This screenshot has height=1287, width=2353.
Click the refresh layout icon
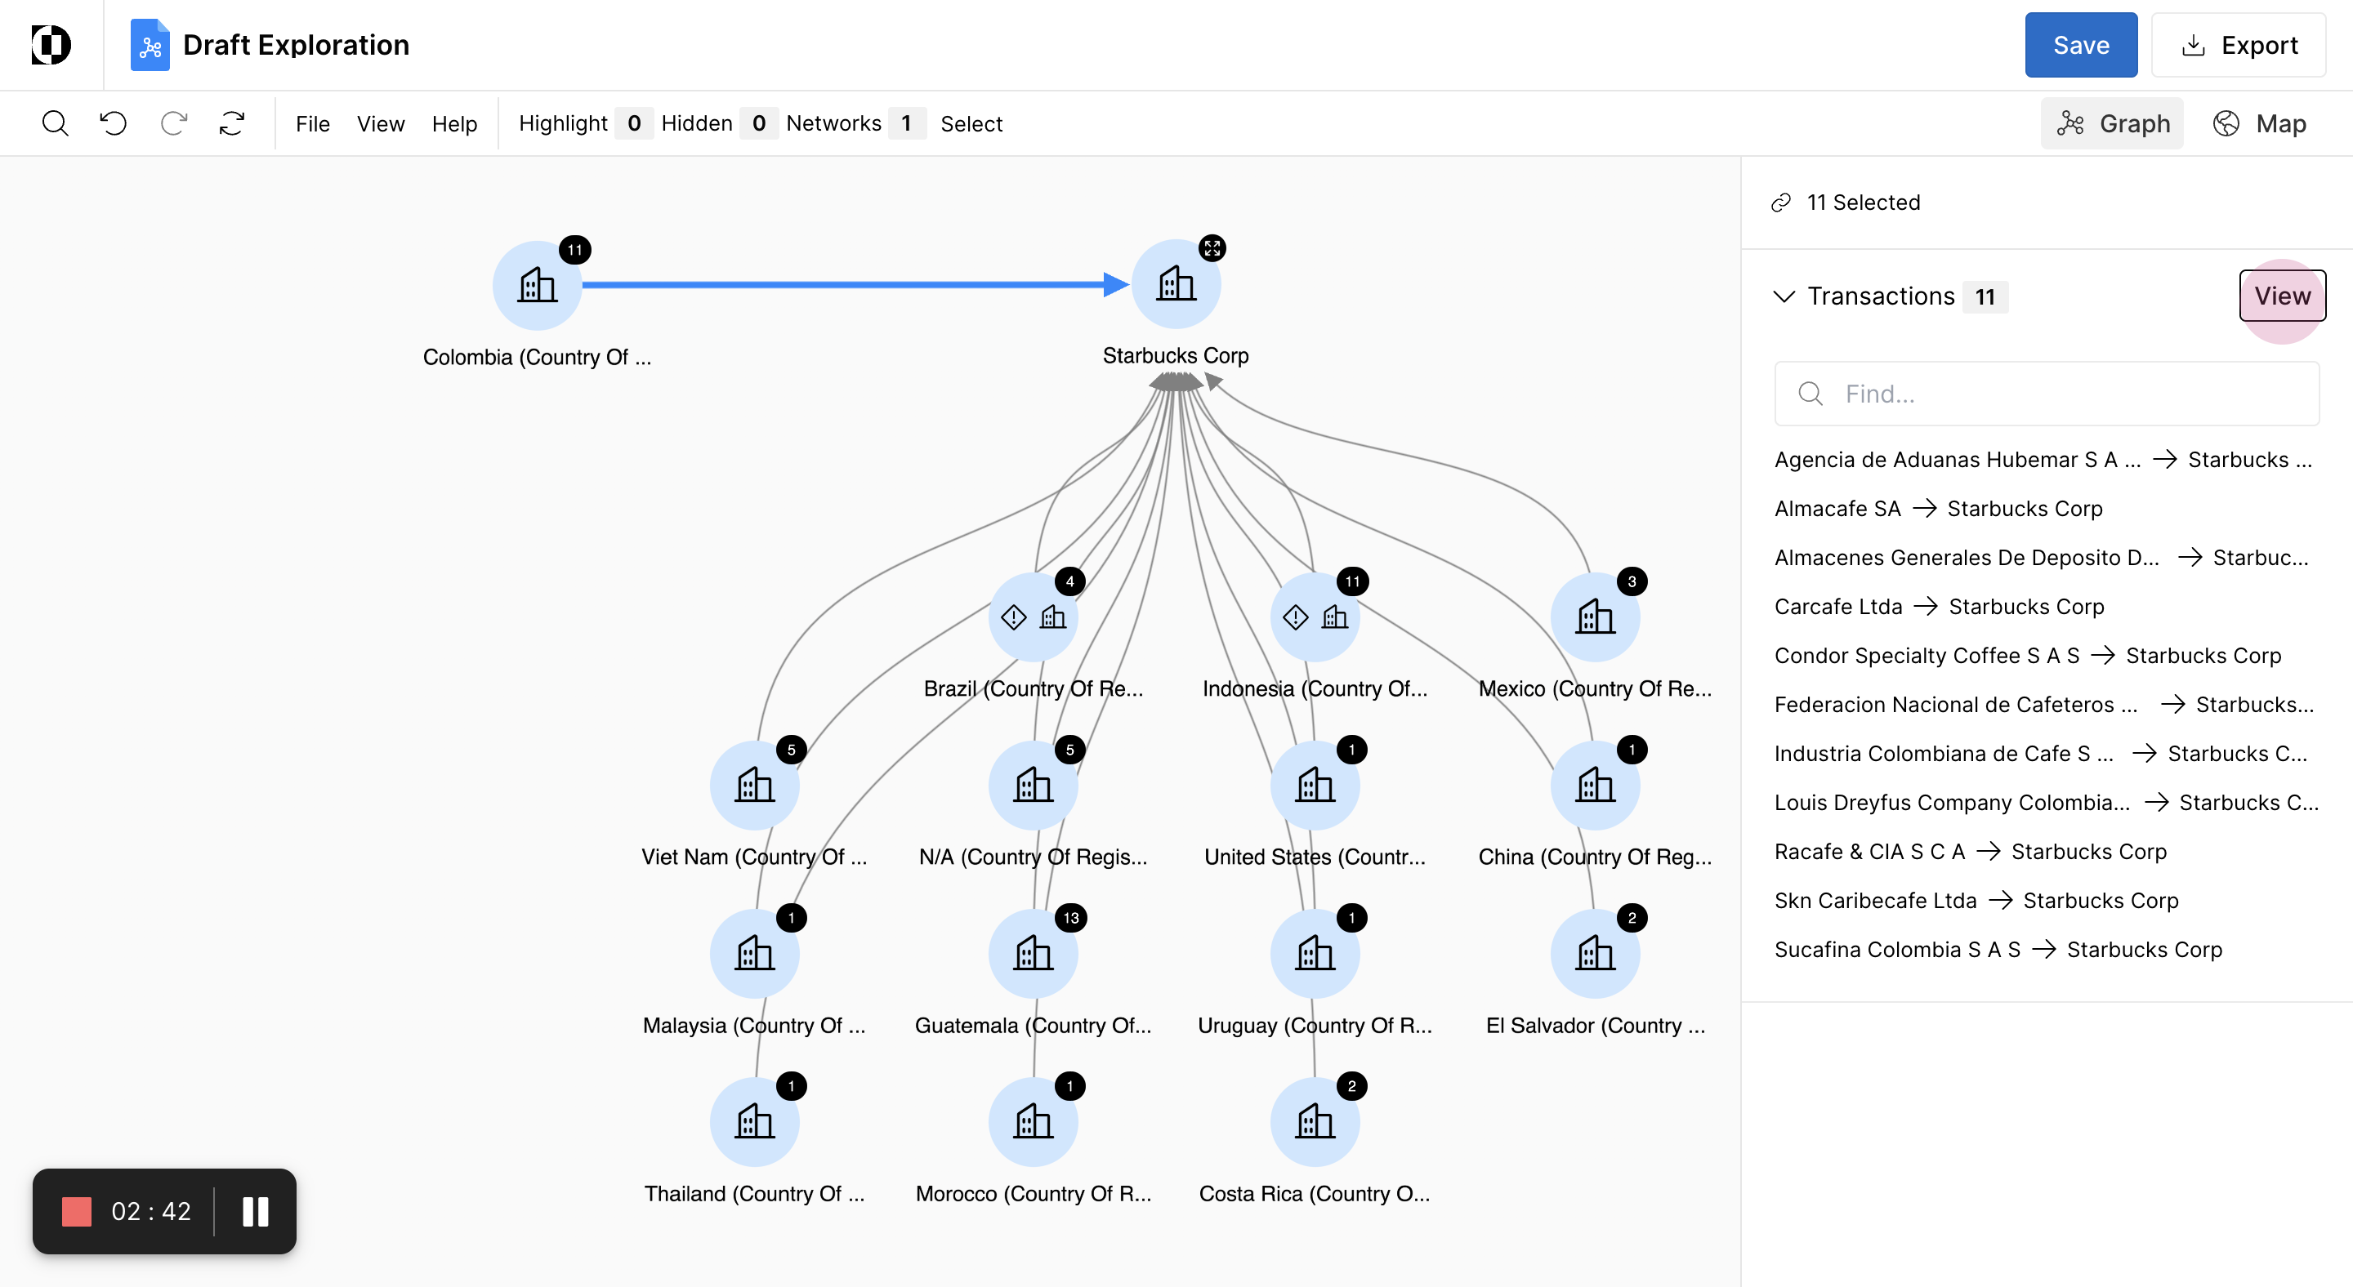(x=232, y=123)
